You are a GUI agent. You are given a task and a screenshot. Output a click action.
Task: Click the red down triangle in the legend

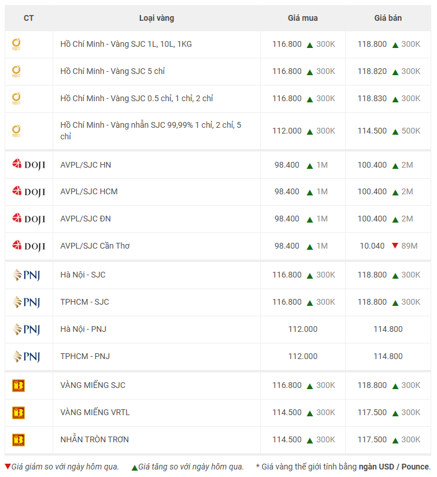8,467
